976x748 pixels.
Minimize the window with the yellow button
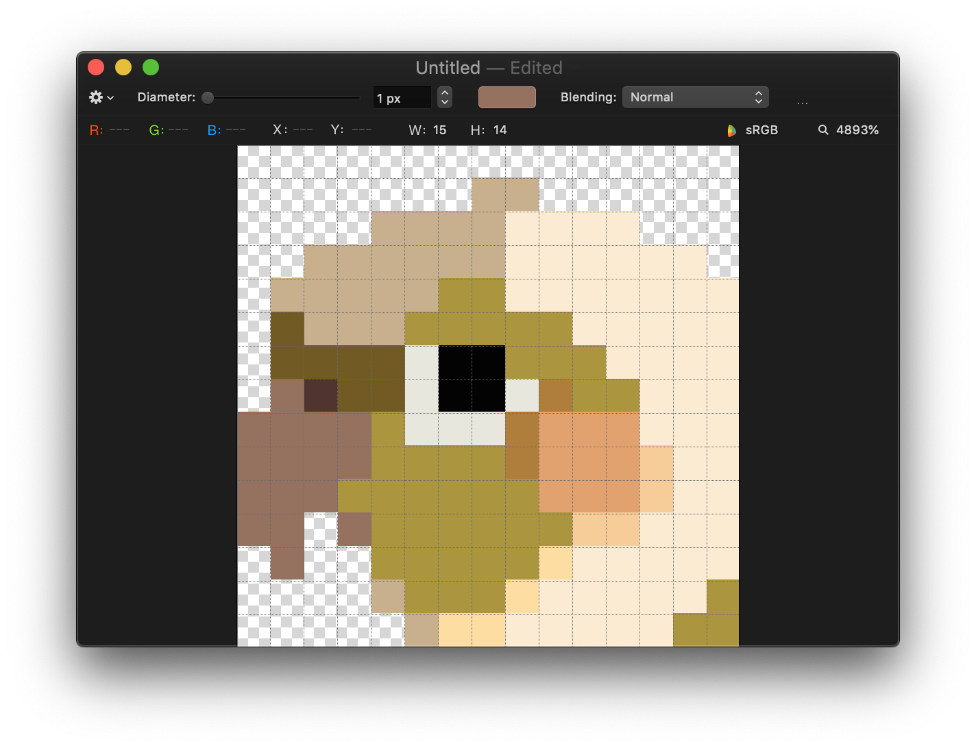pyautogui.click(x=123, y=67)
